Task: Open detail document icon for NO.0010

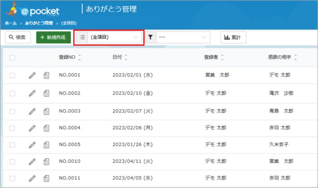Action: pyautogui.click(x=46, y=162)
